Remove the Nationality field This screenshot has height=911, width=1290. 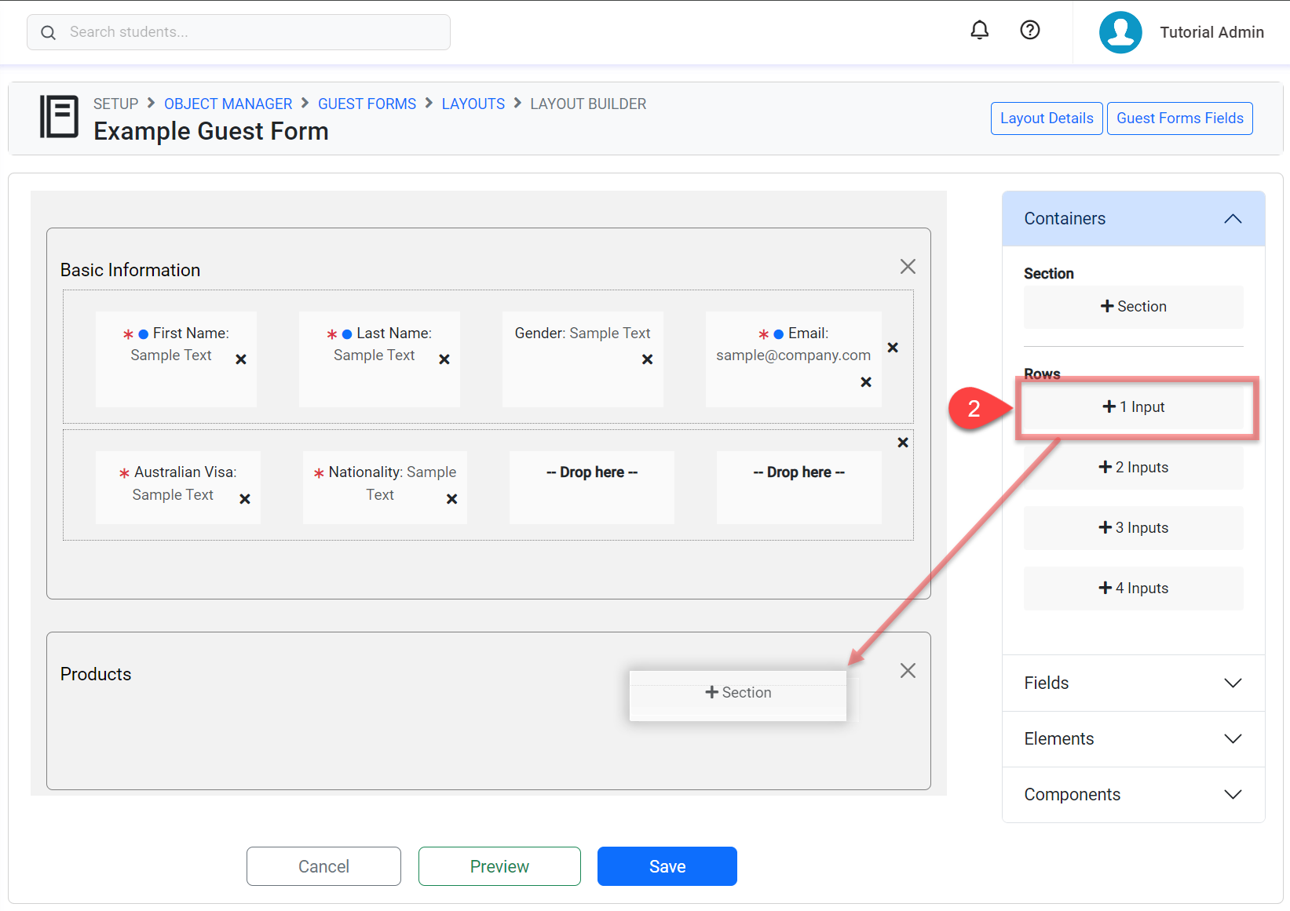(x=451, y=499)
